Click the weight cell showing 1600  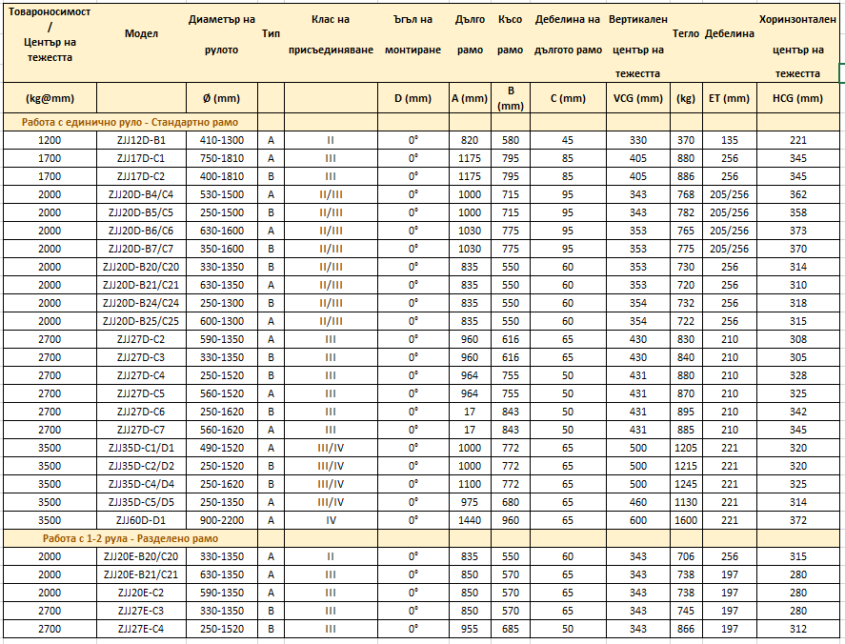click(686, 520)
